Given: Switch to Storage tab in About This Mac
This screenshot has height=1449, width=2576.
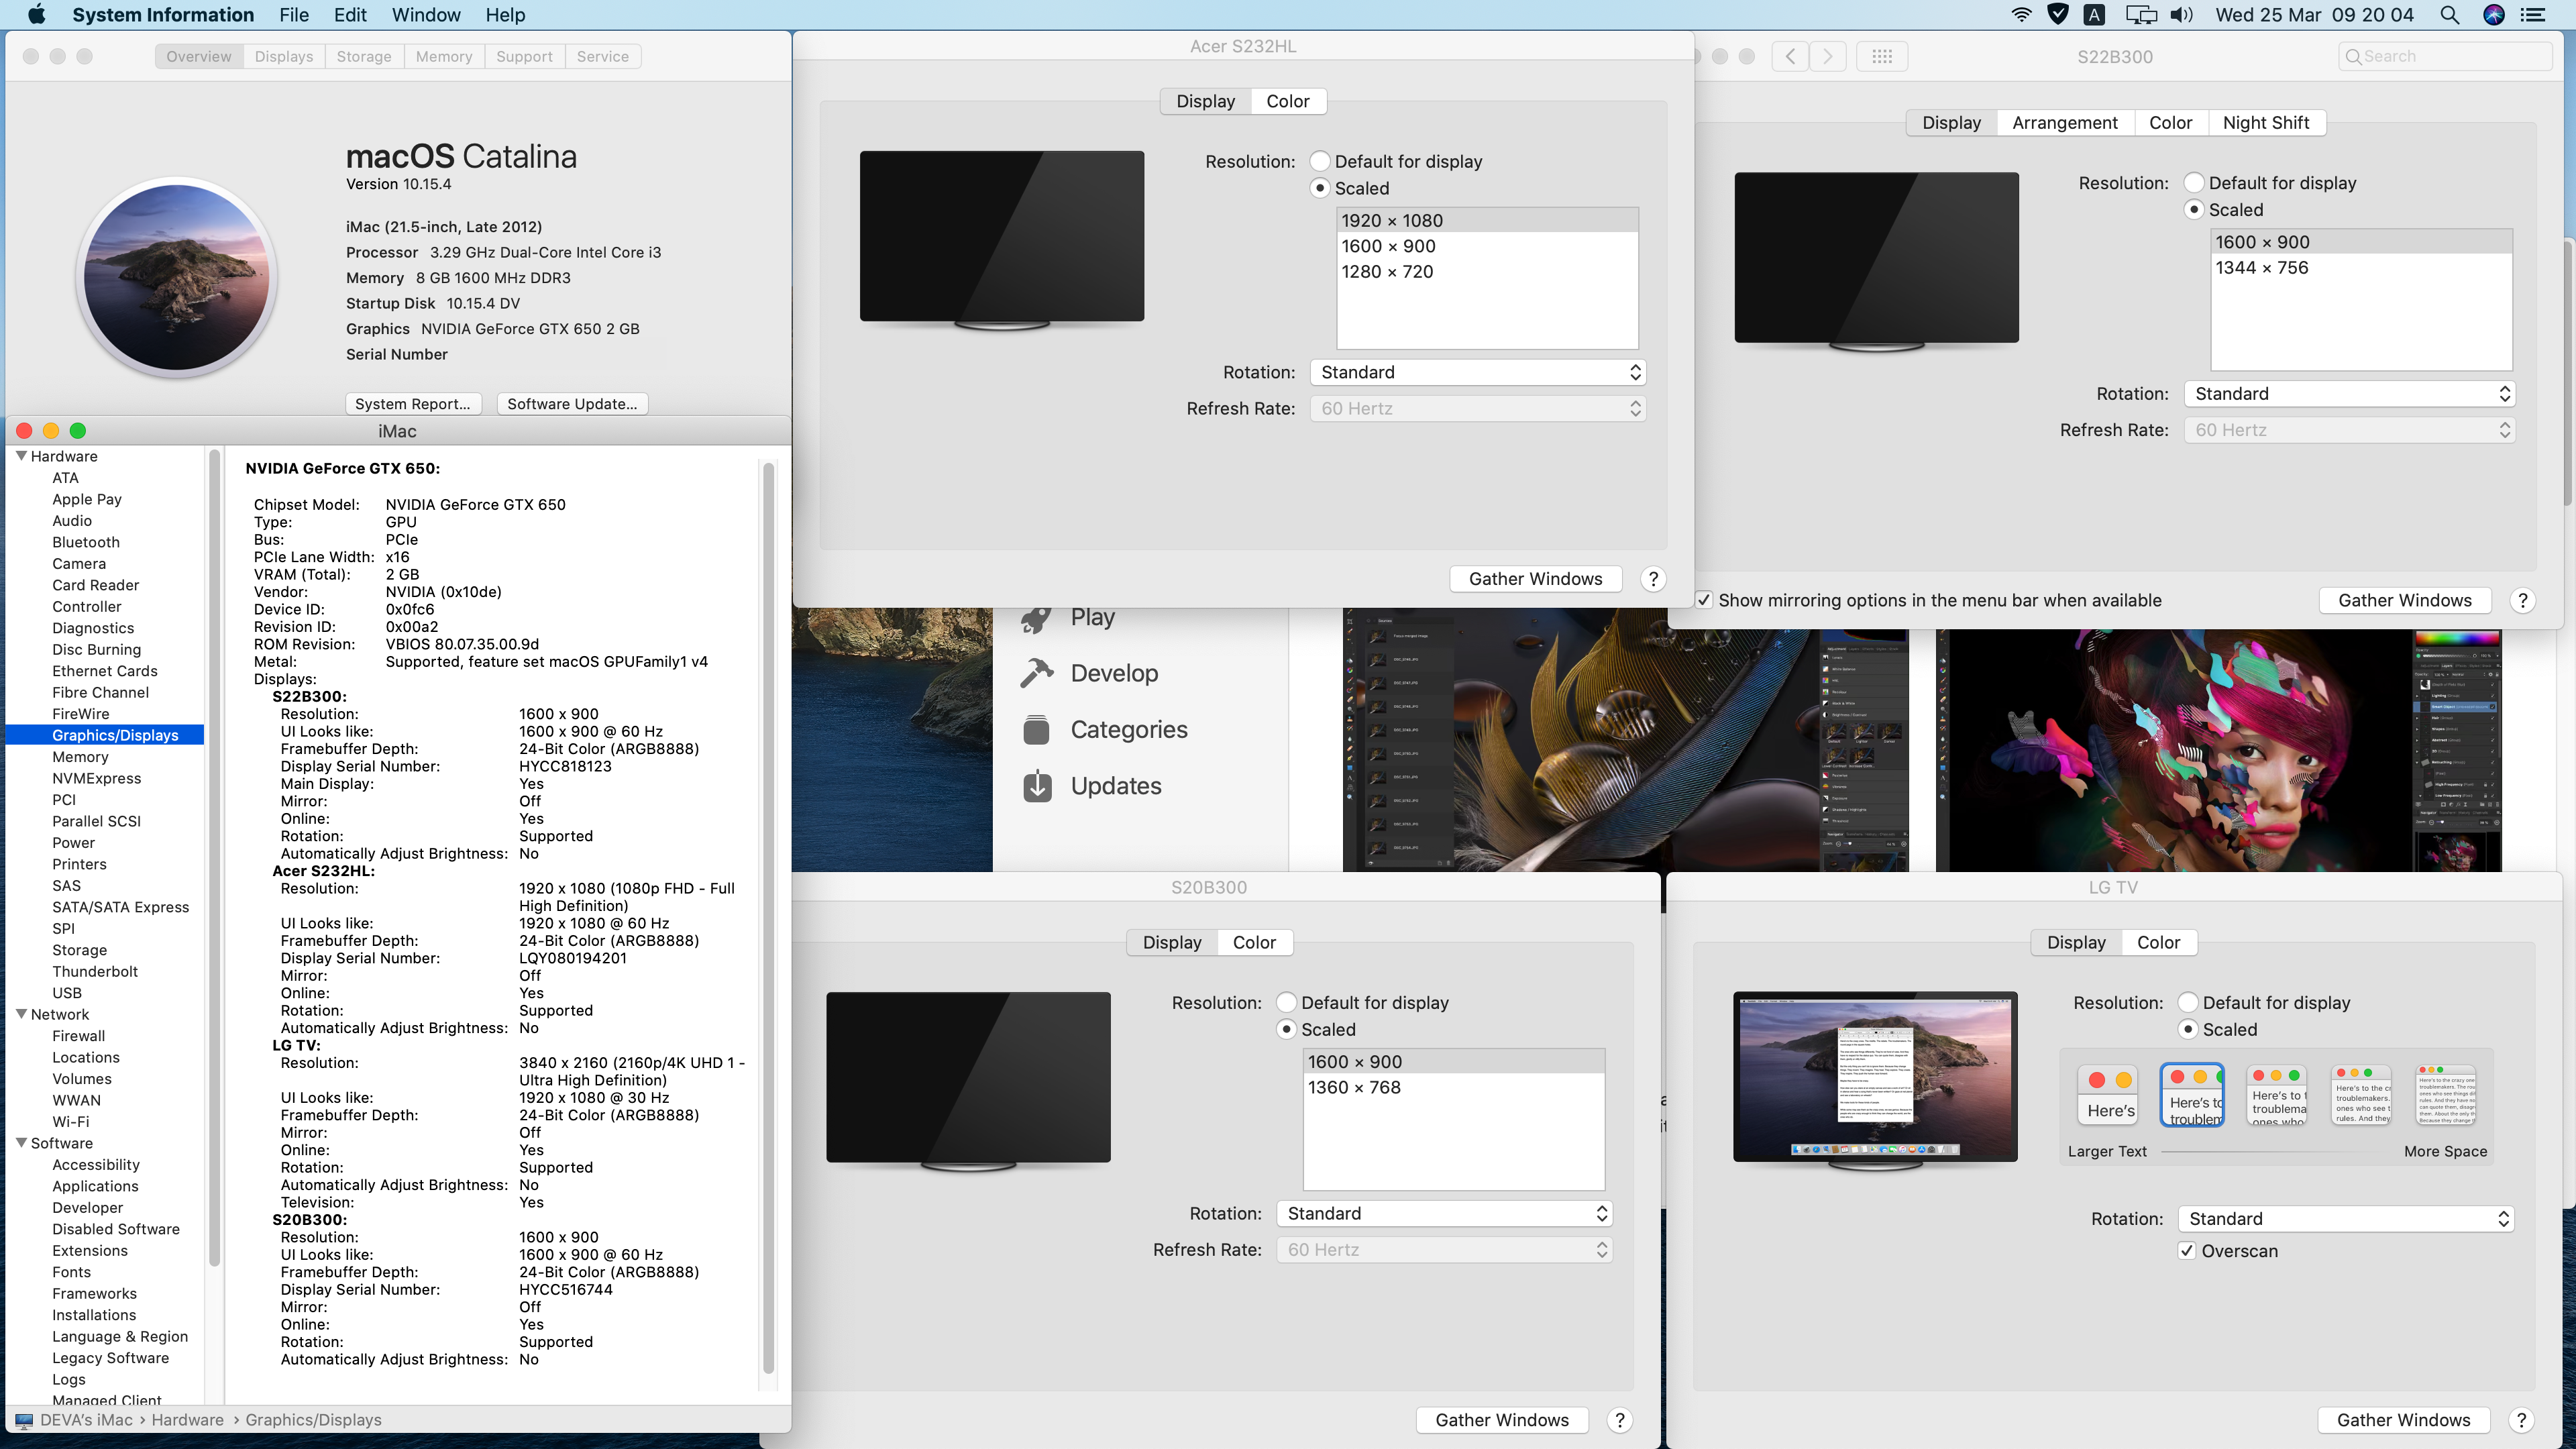Looking at the screenshot, I should (x=364, y=57).
